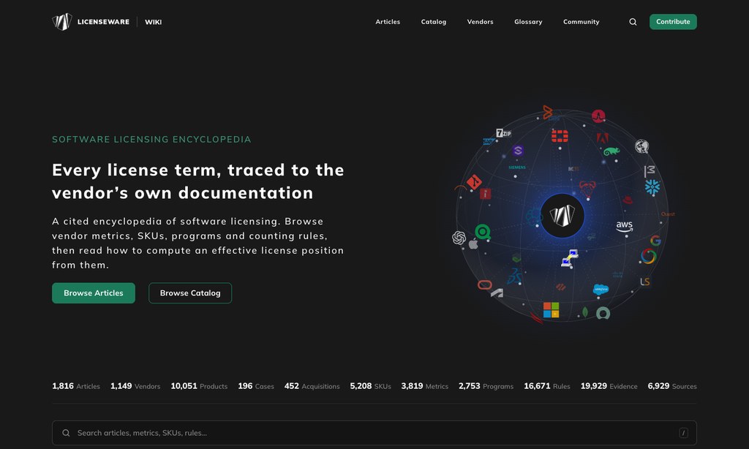Click the Microsoft four-color logo on the globe

click(551, 310)
